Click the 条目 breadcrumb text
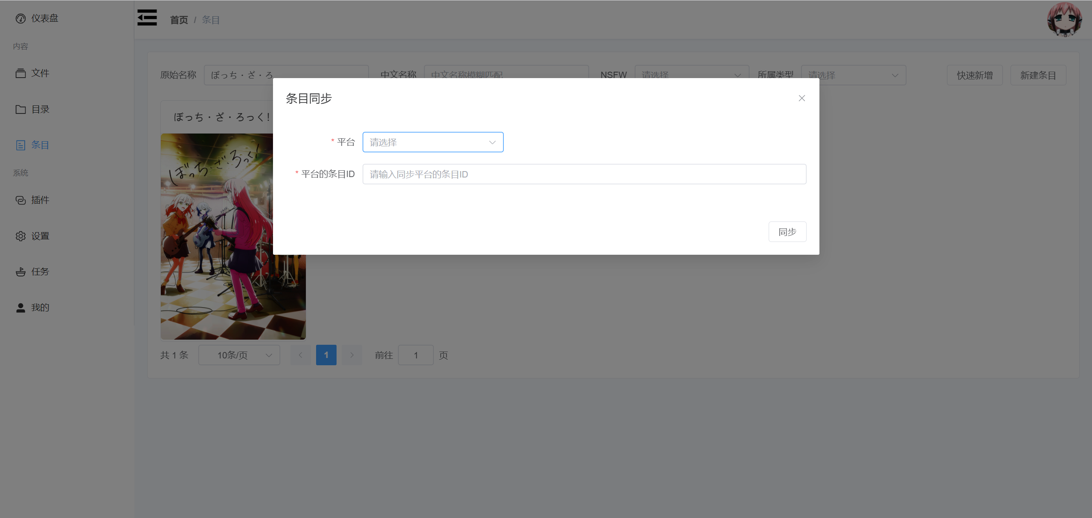The image size is (1092, 518). [211, 20]
